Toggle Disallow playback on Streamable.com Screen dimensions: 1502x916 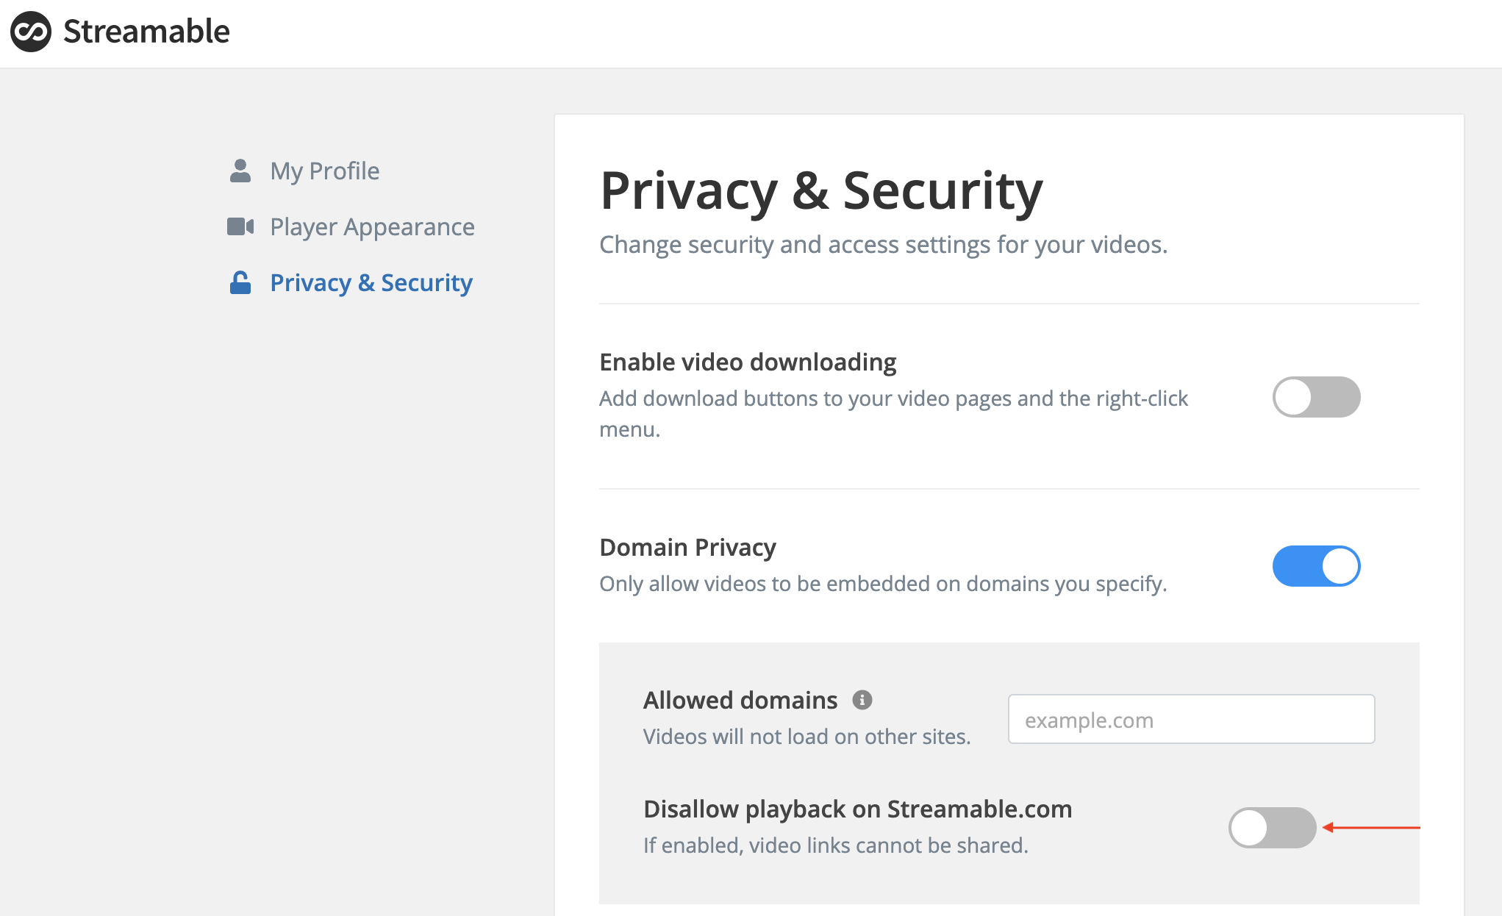(x=1272, y=828)
